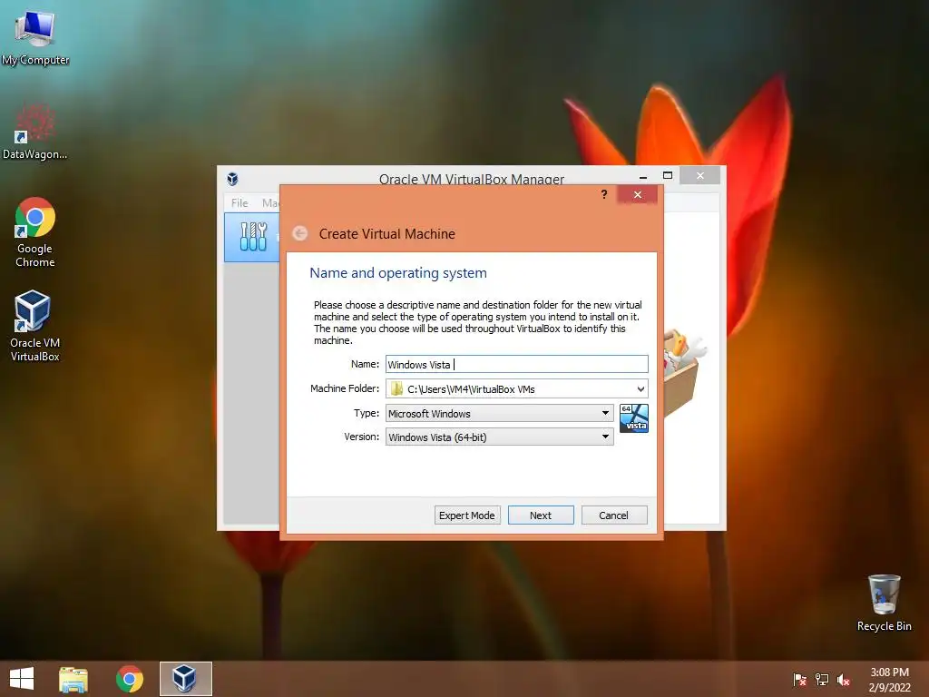Open the Version dropdown showing Windows Vista (64-bit)
Image resolution: width=929 pixels, height=697 pixels.
coord(500,437)
